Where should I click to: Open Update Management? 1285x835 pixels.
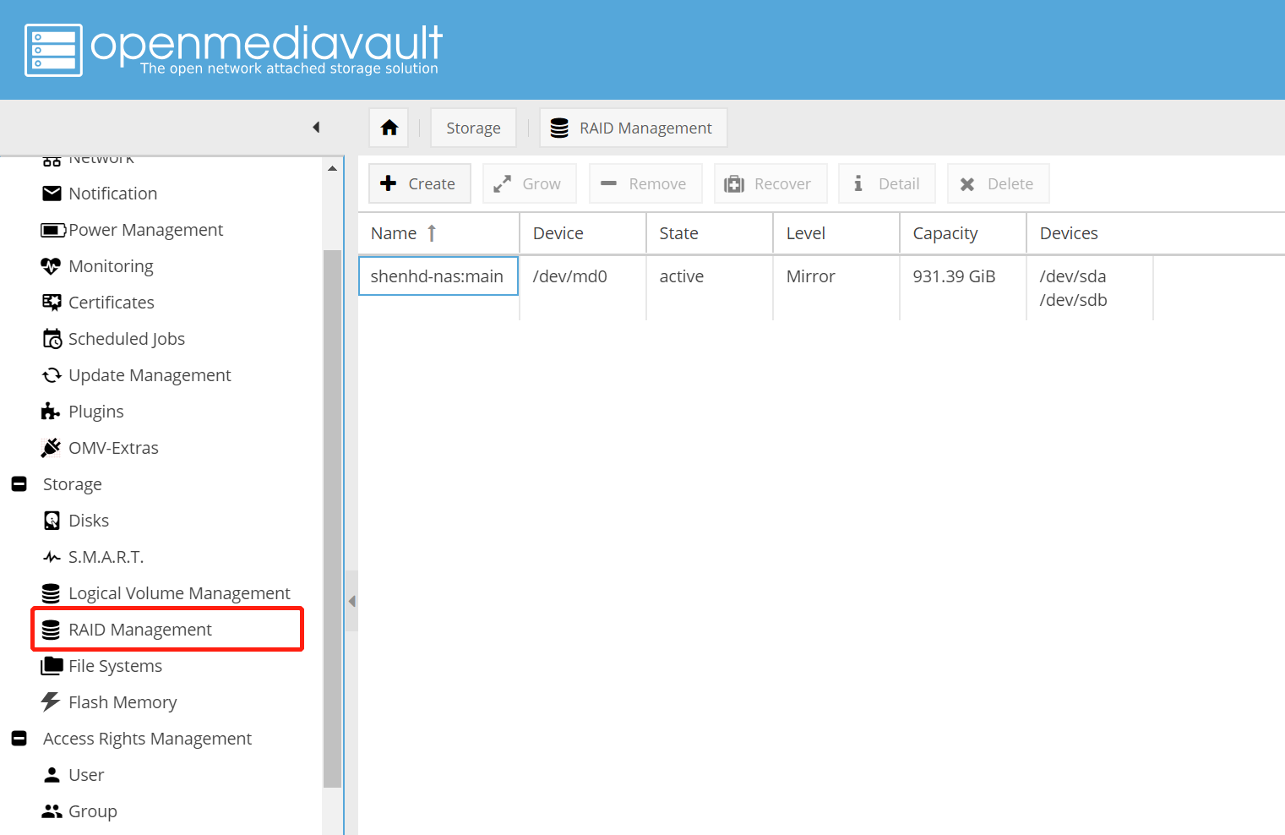pos(150,375)
